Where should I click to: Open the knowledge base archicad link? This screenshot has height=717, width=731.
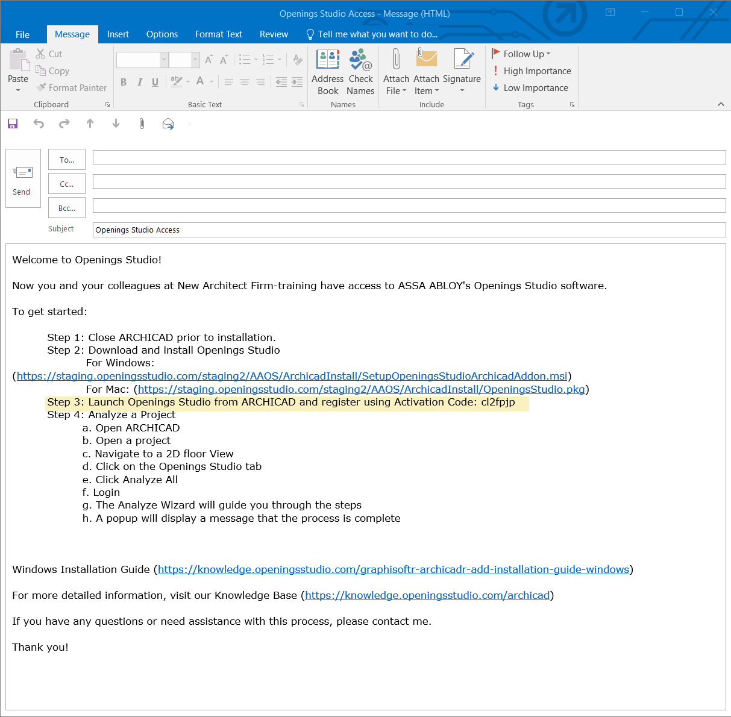tap(427, 595)
